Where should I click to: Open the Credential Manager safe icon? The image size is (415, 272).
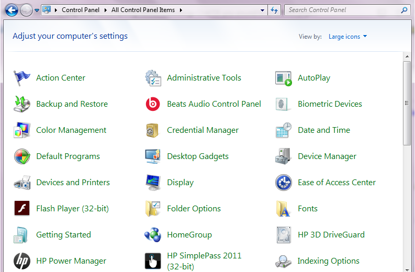pyautogui.click(x=152, y=130)
